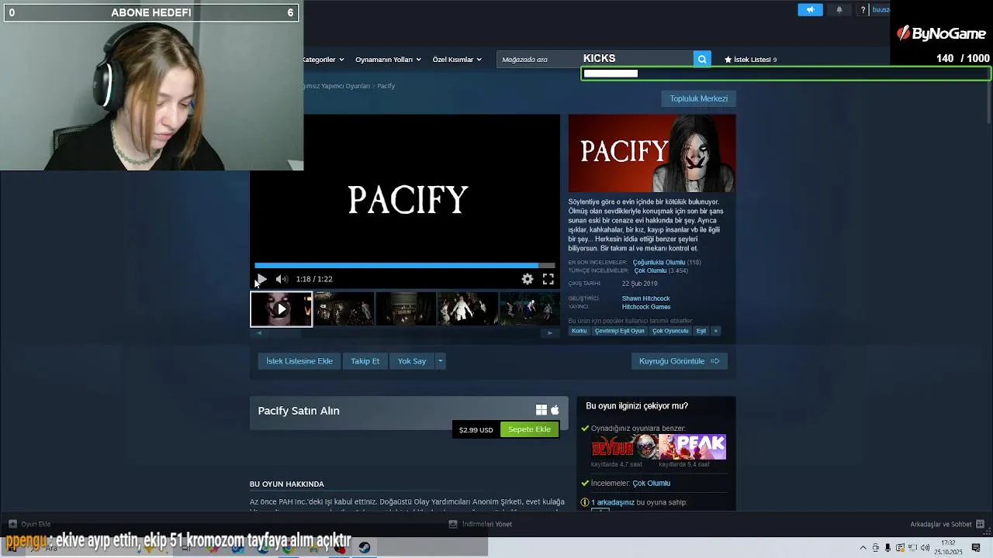
Task: Click the Yok Say button
Action: 412,361
